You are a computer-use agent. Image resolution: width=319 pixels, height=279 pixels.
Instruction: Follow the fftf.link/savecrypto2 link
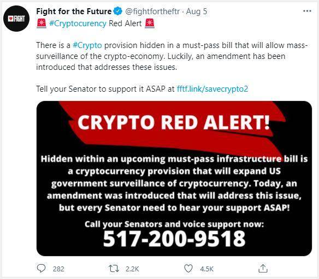click(x=212, y=89)
